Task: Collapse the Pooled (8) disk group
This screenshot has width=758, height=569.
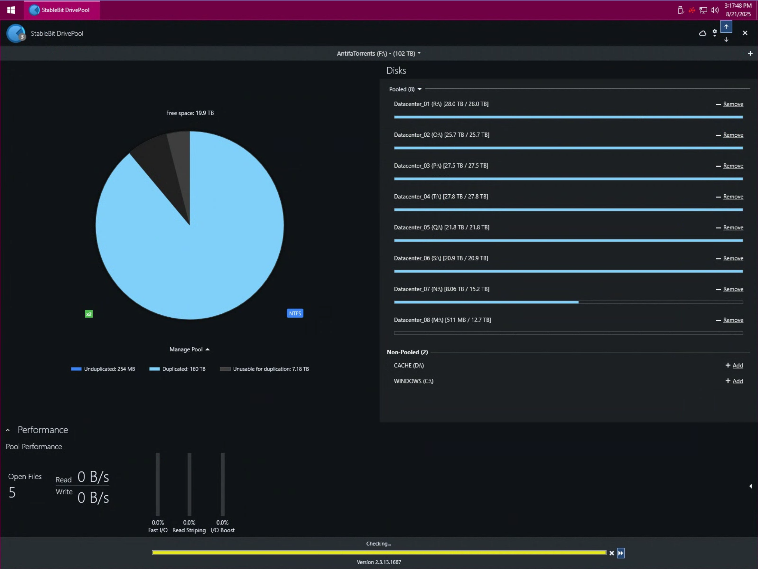Action: click(406, 89)
